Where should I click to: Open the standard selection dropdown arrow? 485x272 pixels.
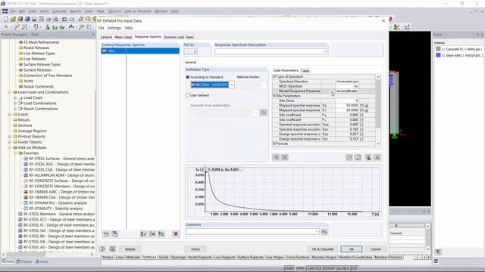(x=232, y=85)
